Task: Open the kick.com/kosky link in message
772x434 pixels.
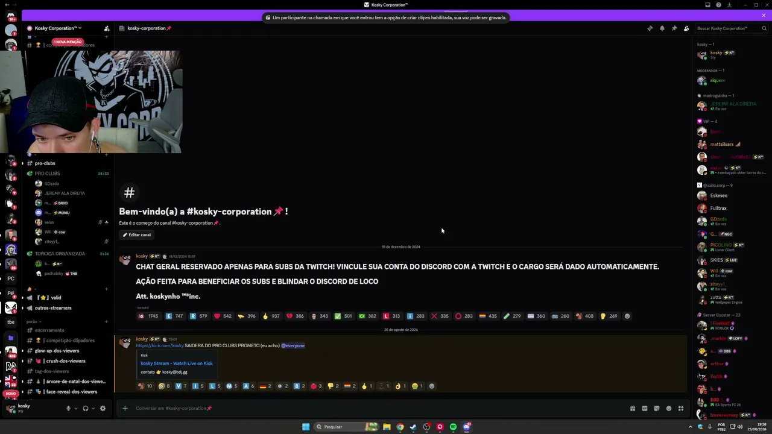Action: [160, 346]
